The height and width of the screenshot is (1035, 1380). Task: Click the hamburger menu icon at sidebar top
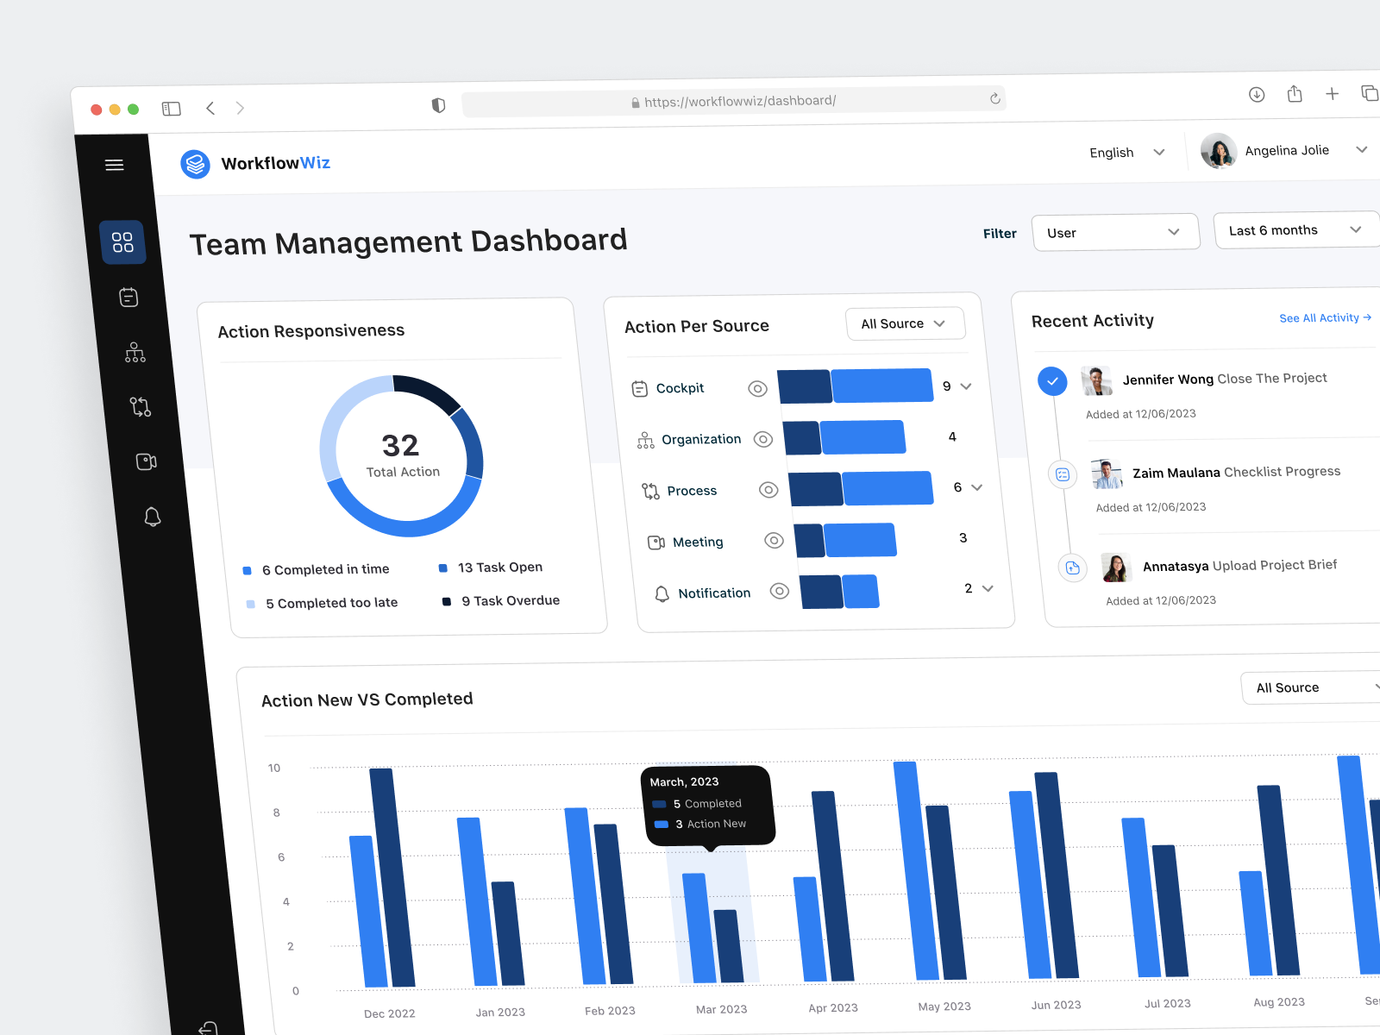(x=114, y=165)
